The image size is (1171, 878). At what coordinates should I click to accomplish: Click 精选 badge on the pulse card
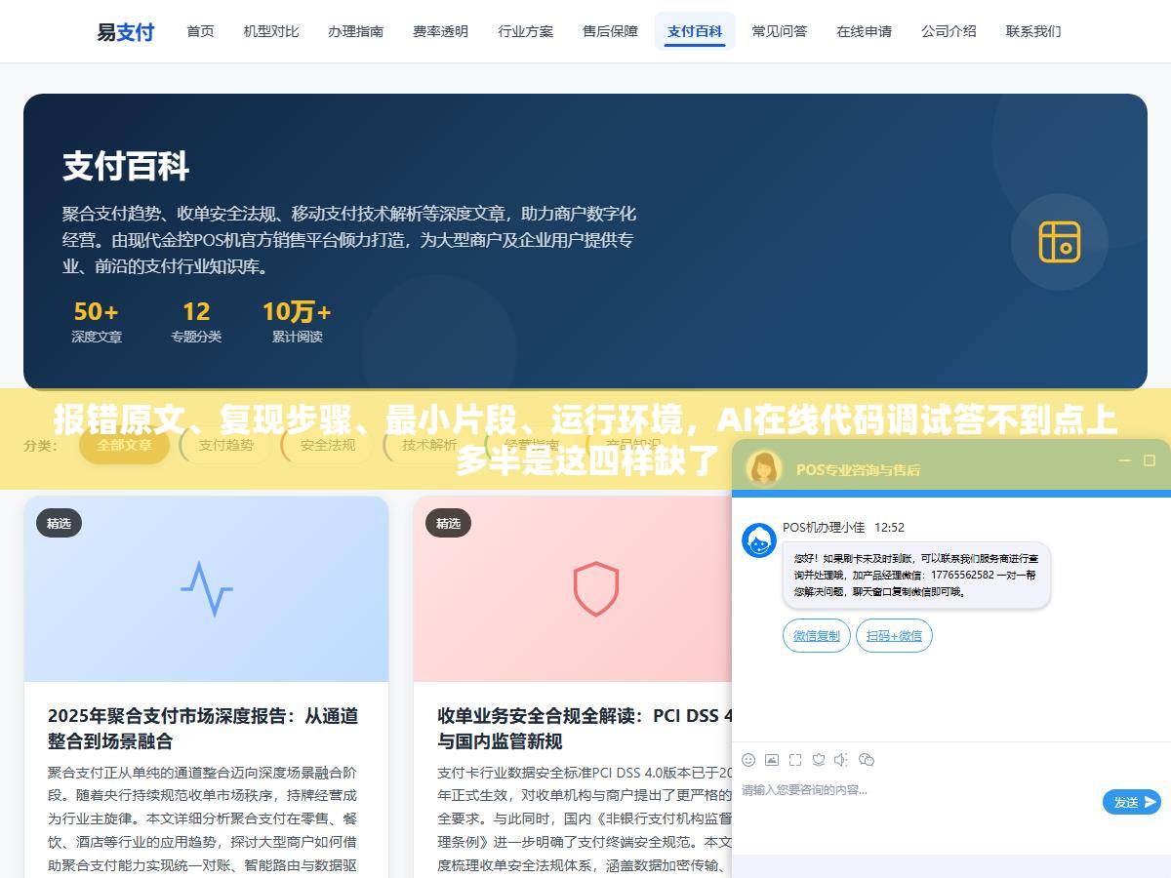coord(59,523)
